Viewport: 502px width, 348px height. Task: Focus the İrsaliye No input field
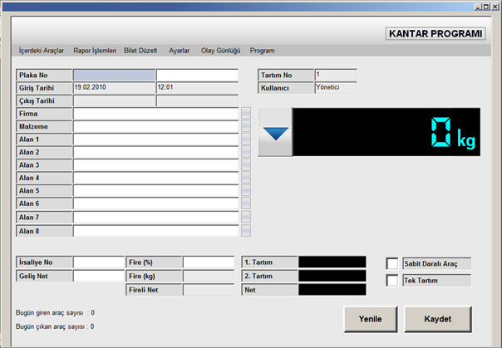(x=99, y=262)
